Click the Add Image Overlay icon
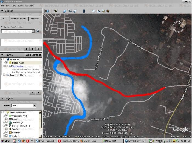192x144 pixels. pos(75,11)
